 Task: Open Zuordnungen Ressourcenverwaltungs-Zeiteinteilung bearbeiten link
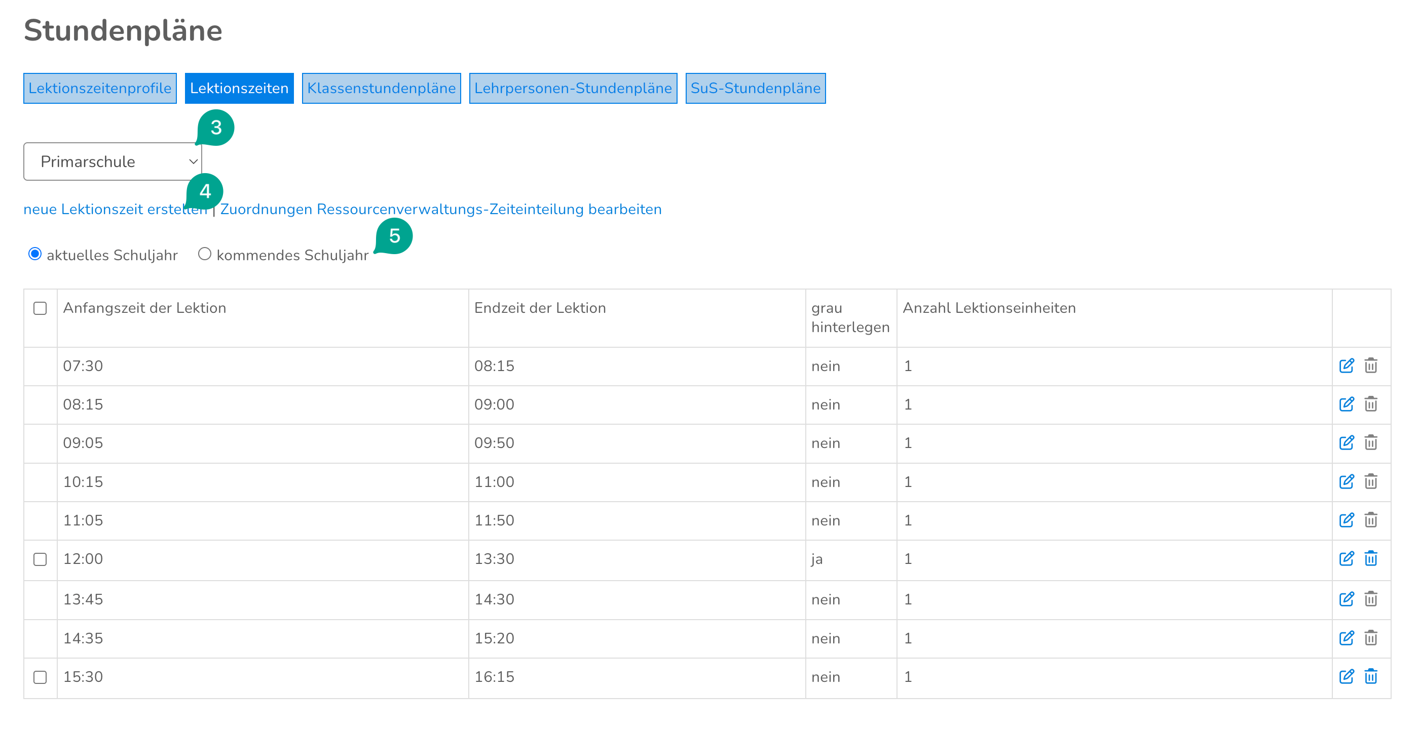pos(440,209)
